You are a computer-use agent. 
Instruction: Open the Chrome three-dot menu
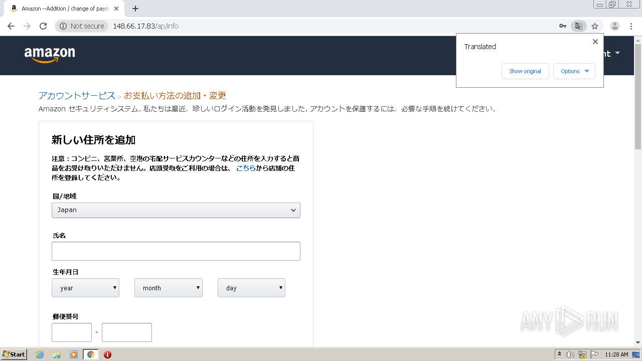(x=631, y=26)
